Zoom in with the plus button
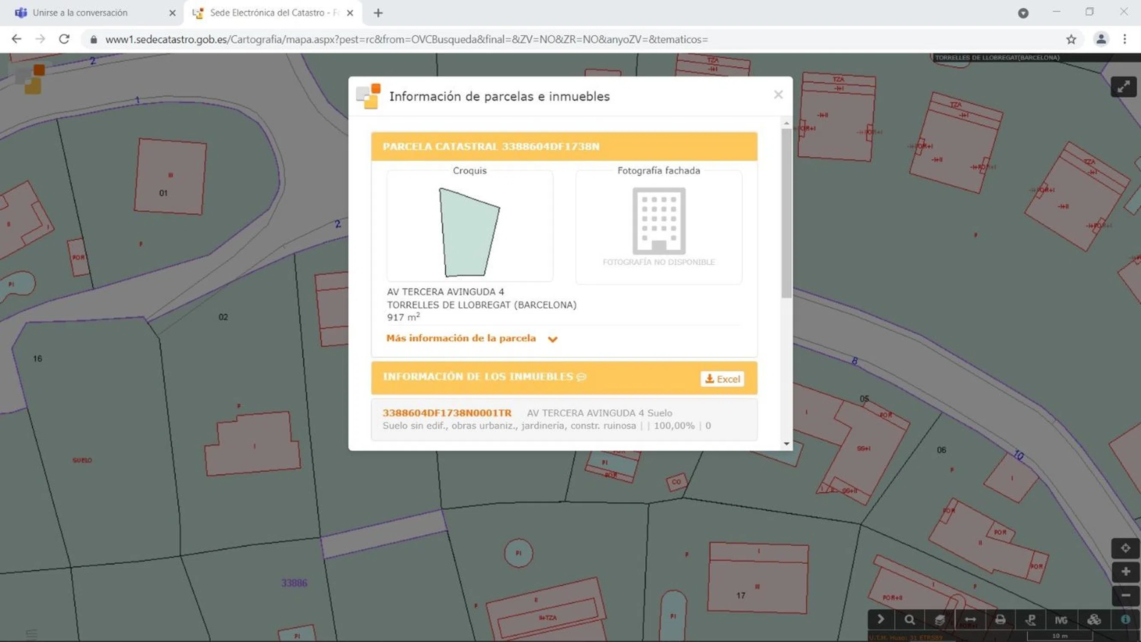The width and height of the screenshot is (1141, 642). click(1125, 571)
